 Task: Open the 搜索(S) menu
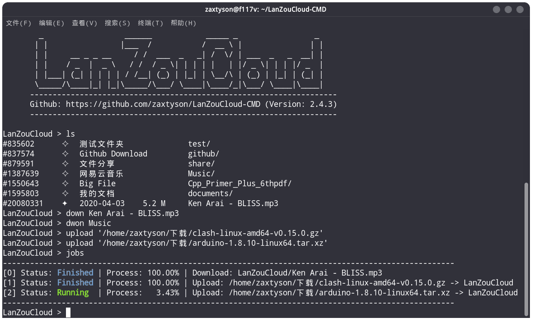pyautogui.click(x=117, y=23)
